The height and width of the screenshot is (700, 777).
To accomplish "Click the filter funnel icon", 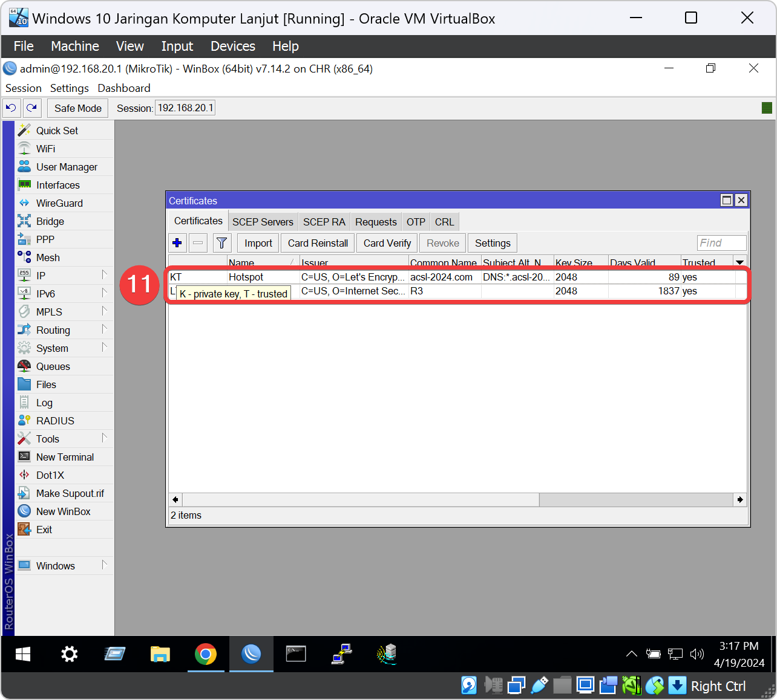I will (222, 243).
